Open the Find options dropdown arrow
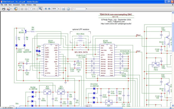Viewport: 174px width, 109px height. coord(86,9)
